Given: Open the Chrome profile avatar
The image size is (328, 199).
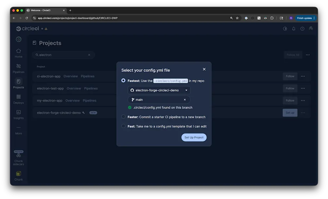Looking at the screenshot, I should click(x=291, y=18).
